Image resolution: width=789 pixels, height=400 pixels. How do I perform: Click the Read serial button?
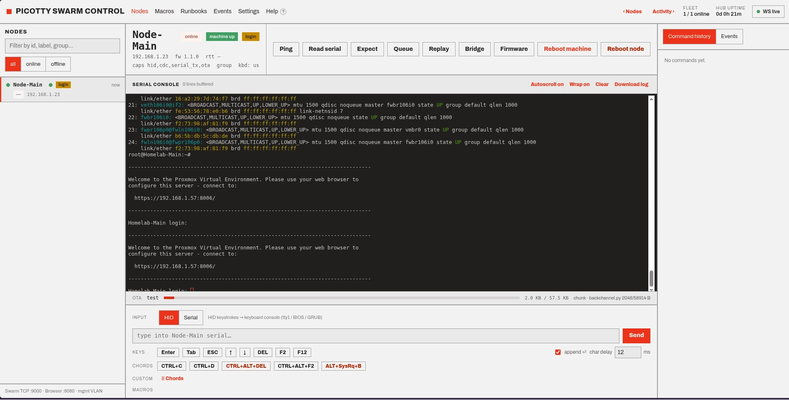[325, 49]
